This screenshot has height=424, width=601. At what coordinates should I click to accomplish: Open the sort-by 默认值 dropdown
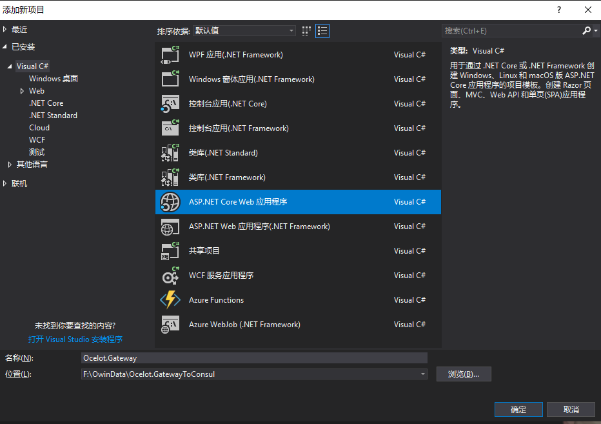pyautogui.click(x=244, y=31)
